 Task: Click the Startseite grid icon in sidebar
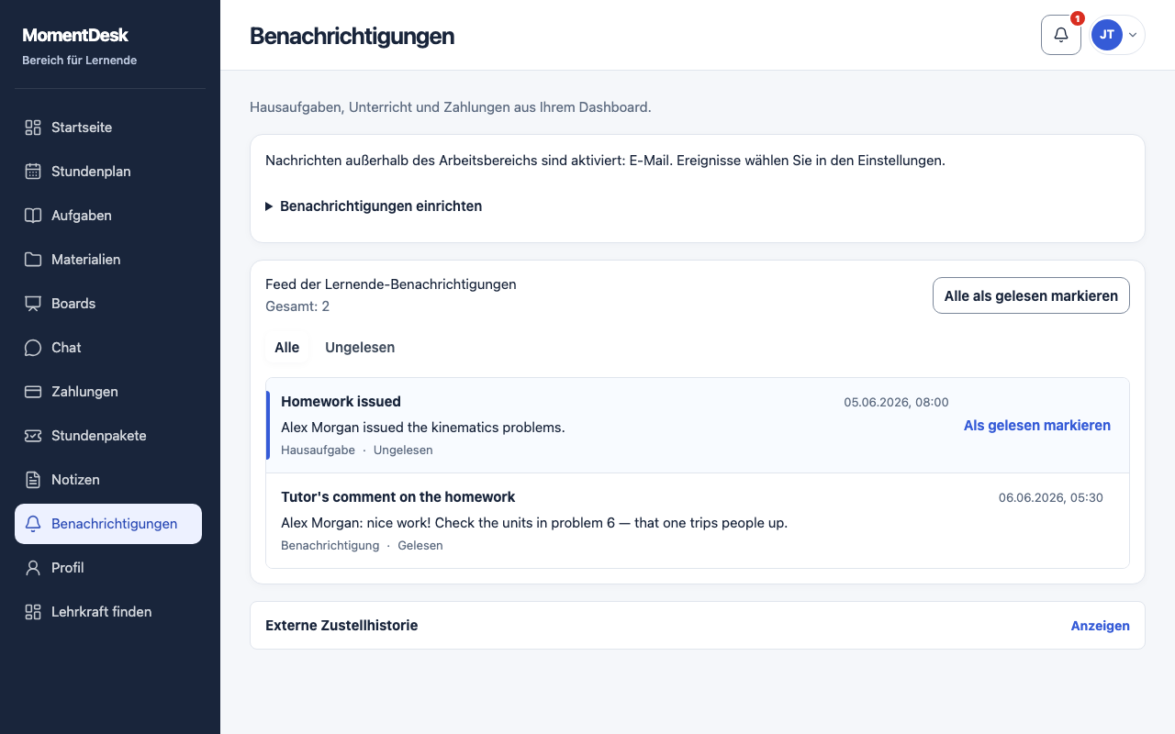pyautogui.click(x=33, y=128)
